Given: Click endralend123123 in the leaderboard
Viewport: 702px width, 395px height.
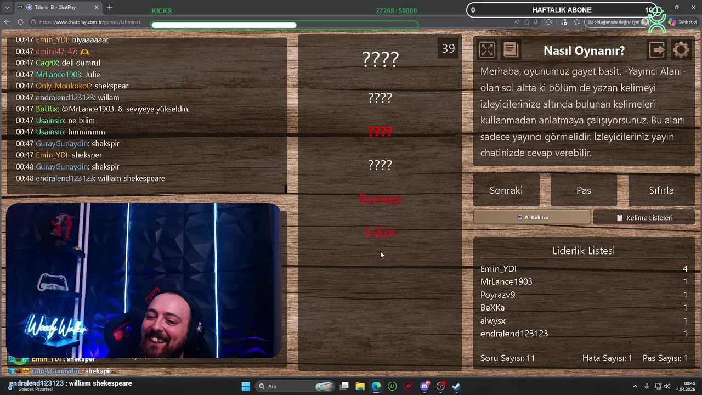Looking at the screenshot, I should (514, 334).
